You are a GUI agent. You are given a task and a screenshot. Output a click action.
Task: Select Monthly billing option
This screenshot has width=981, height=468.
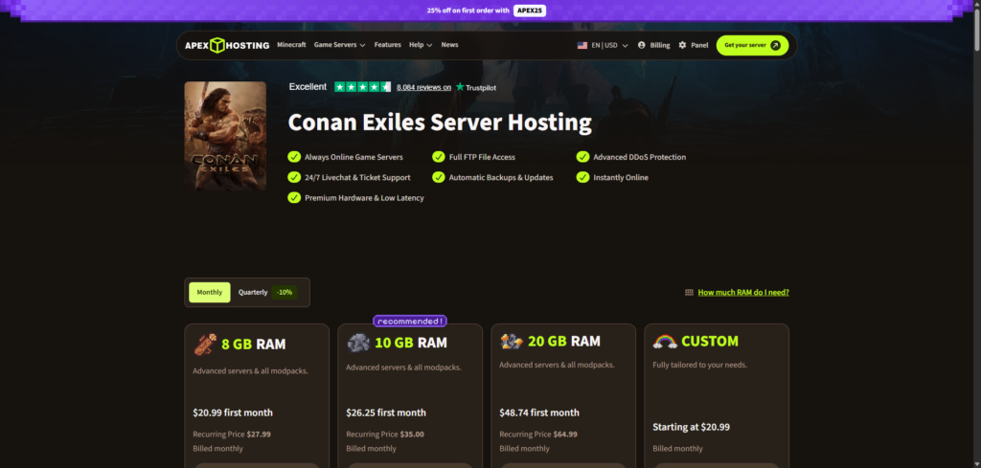coord(210,293)
